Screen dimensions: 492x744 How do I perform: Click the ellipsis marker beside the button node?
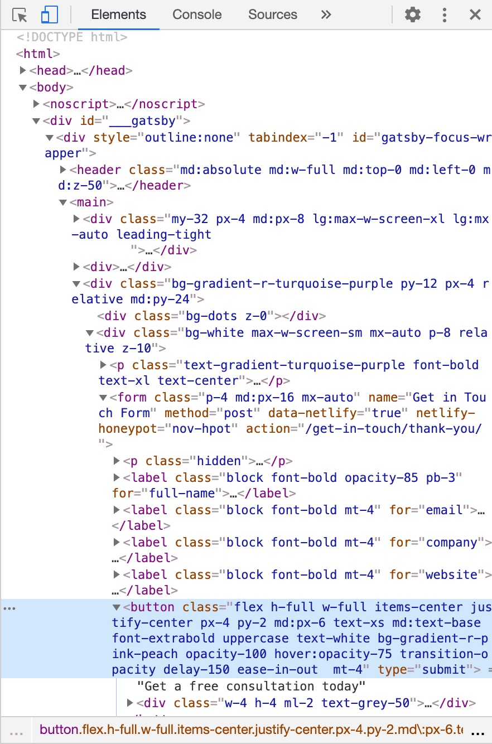9,607
